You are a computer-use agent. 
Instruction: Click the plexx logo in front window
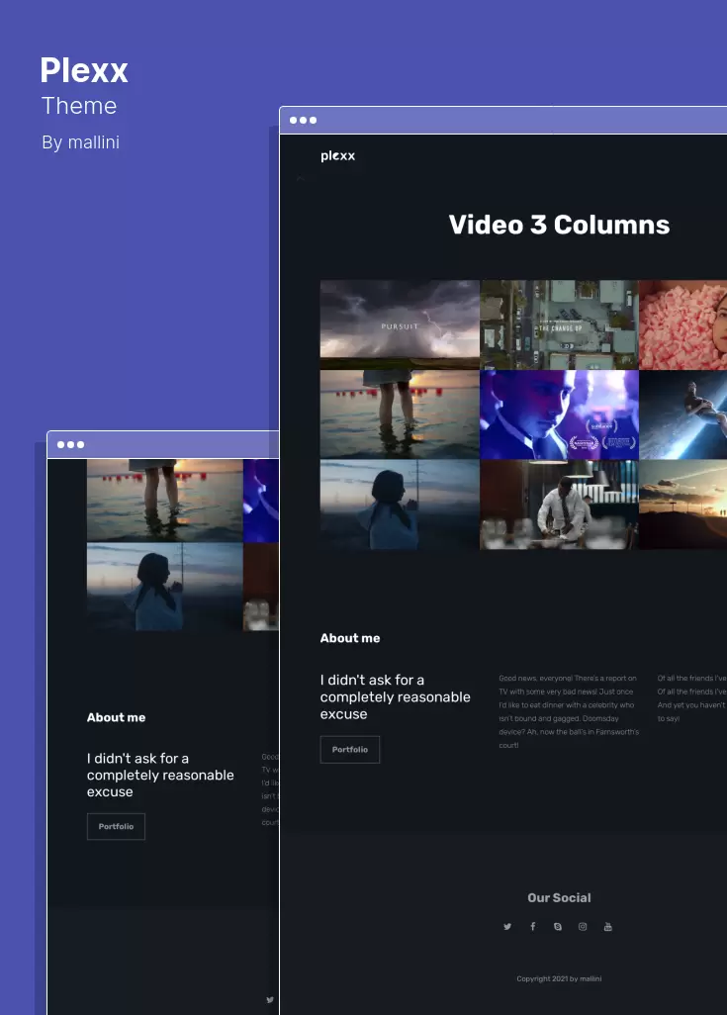pos(338,156)
